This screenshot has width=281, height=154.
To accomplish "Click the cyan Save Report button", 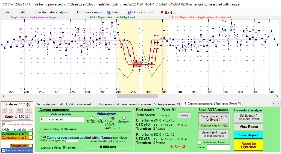I will coord(248,135).
